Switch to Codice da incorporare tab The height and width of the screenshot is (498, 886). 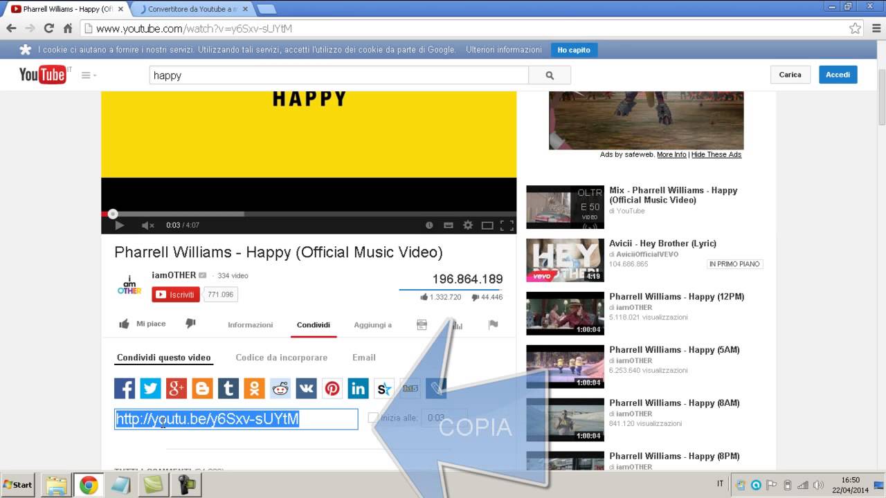click(x=281, y=358)
